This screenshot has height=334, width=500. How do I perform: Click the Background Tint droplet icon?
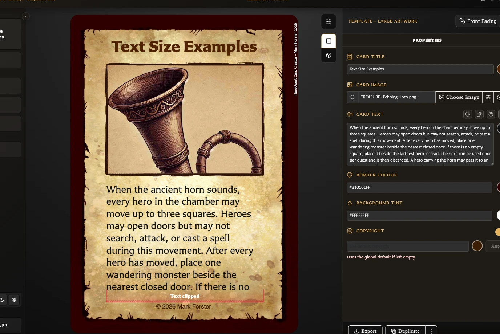point(350,203)
